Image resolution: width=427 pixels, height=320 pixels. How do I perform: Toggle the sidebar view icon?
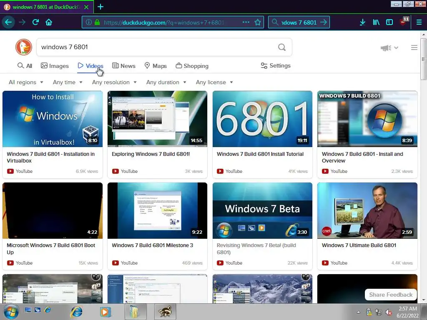click(389, 22)
